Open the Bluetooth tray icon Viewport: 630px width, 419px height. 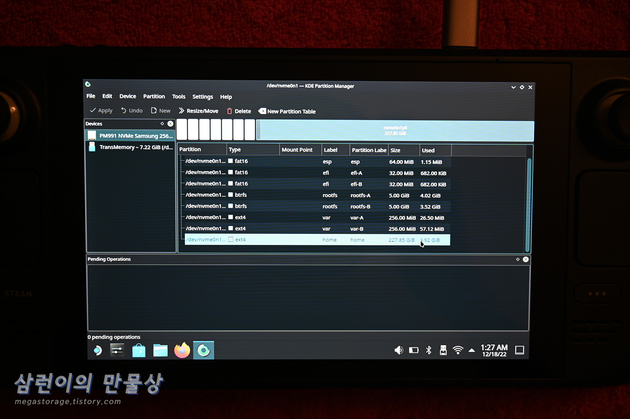[428, 350]
